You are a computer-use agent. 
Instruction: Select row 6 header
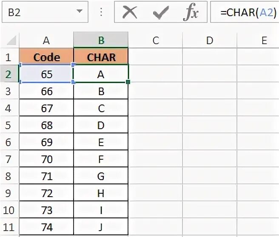[9, 141]
